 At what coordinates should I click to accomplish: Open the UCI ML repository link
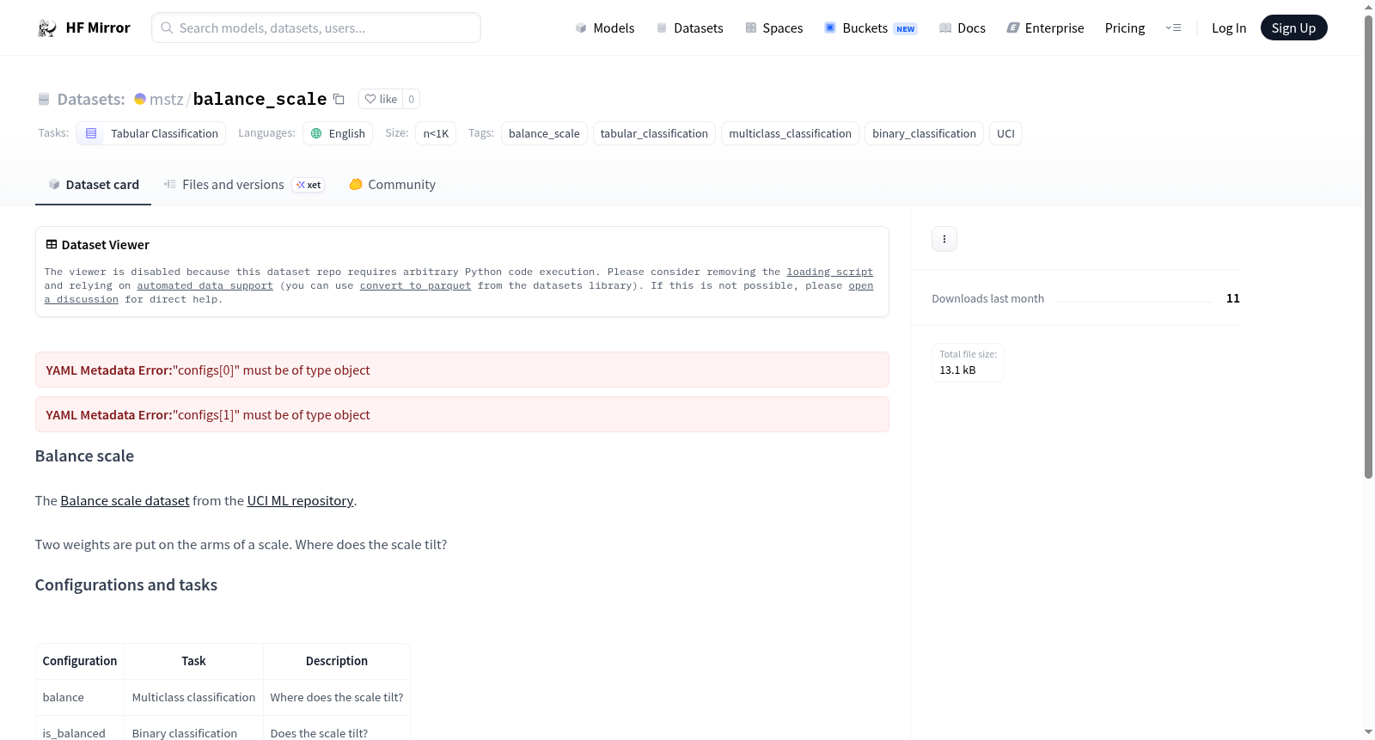(x=300, y=500)
